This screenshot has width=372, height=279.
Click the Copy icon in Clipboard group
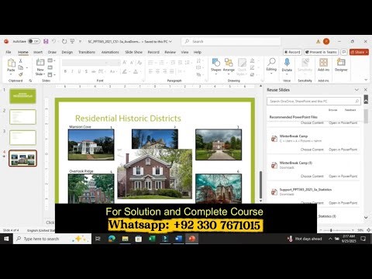click(x=21, y=67)
